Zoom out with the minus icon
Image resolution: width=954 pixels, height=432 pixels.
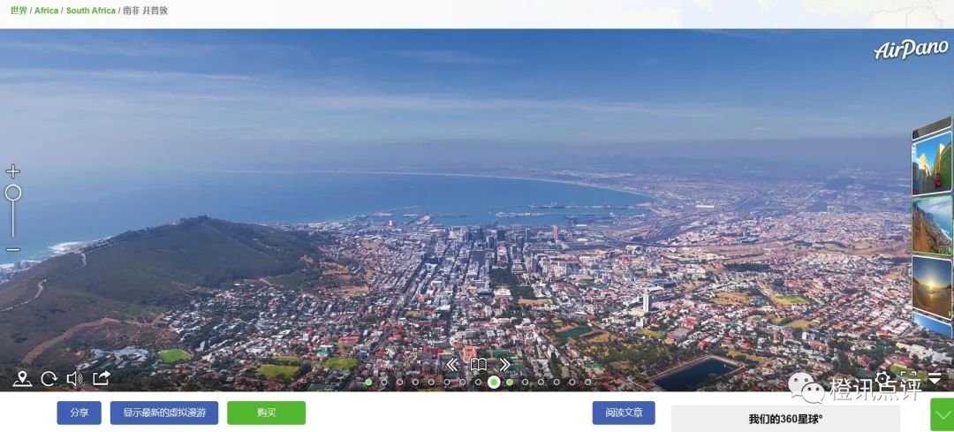click(x=12, y=249)
